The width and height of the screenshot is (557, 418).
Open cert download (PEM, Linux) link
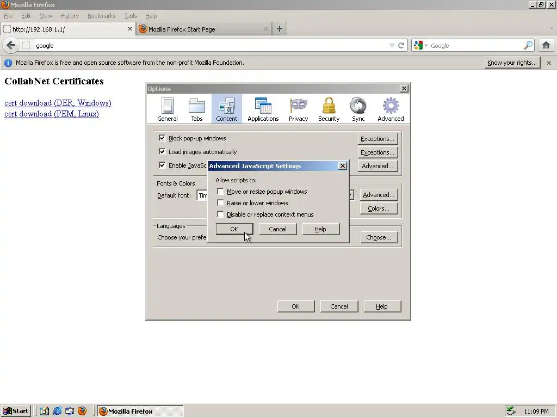52,114
